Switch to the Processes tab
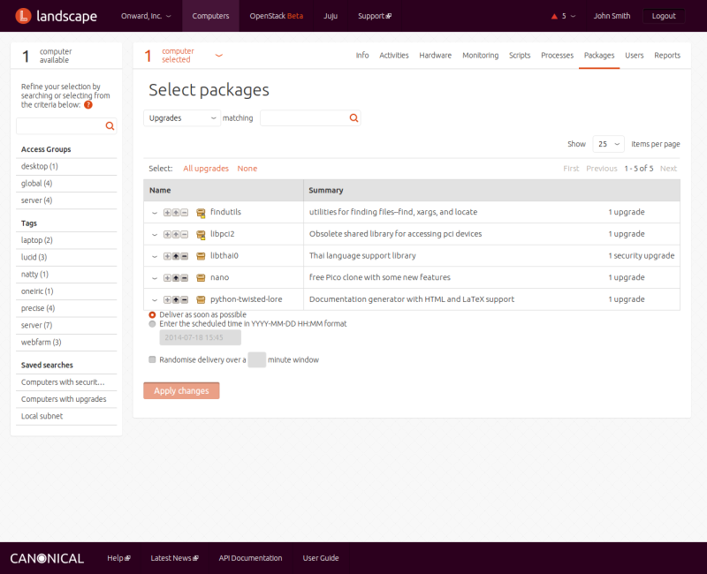The width and height of the screenshot is (707, 574). pos(557,56)
